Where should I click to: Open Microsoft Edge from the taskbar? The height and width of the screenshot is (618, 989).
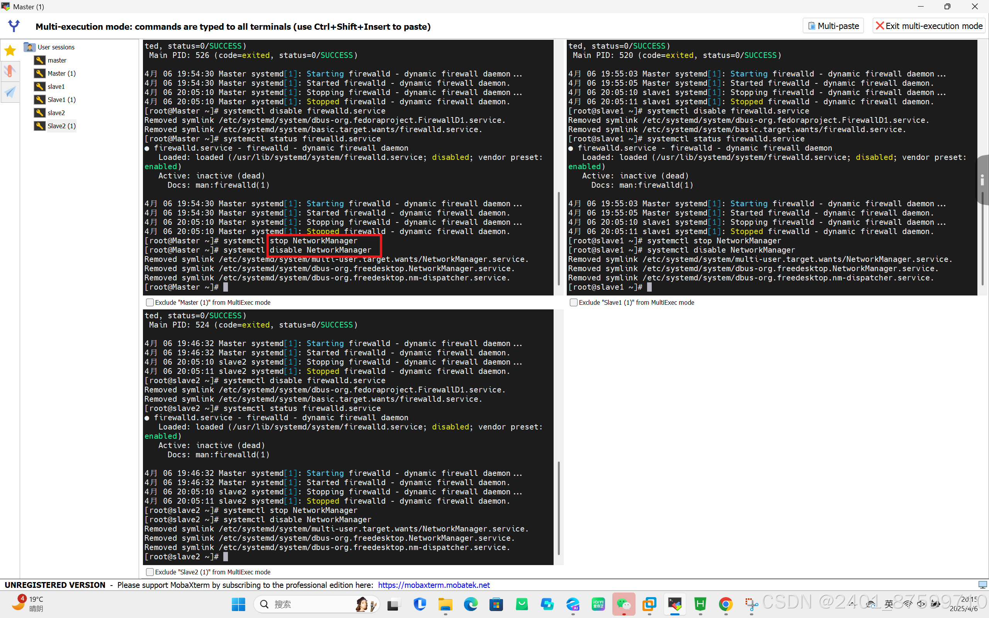click(471, 604)
